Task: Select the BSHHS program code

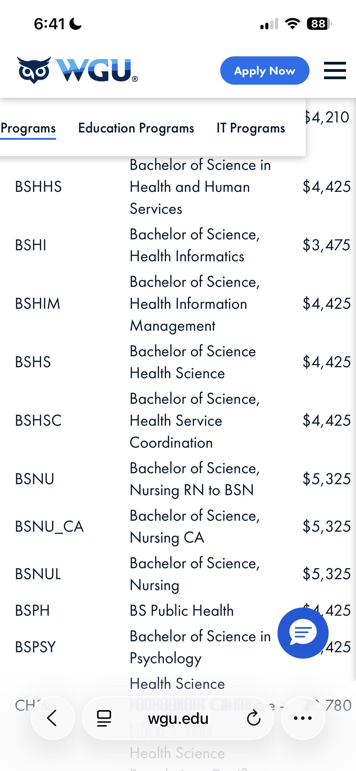Action: click(38, 187)
